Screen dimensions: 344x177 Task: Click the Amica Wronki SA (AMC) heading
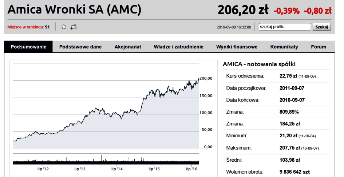[74, 10]
